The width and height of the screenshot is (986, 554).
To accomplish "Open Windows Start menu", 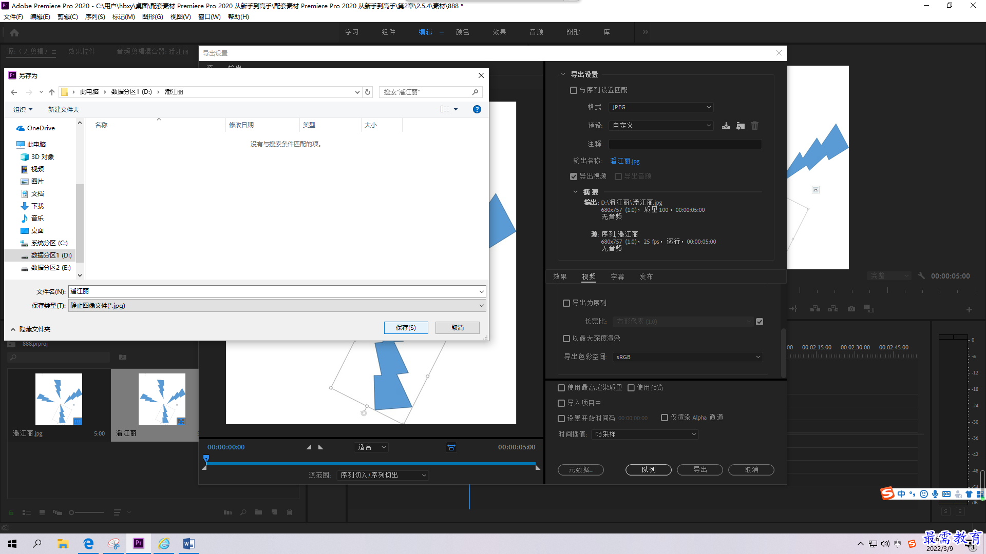I will coord(12,544).
